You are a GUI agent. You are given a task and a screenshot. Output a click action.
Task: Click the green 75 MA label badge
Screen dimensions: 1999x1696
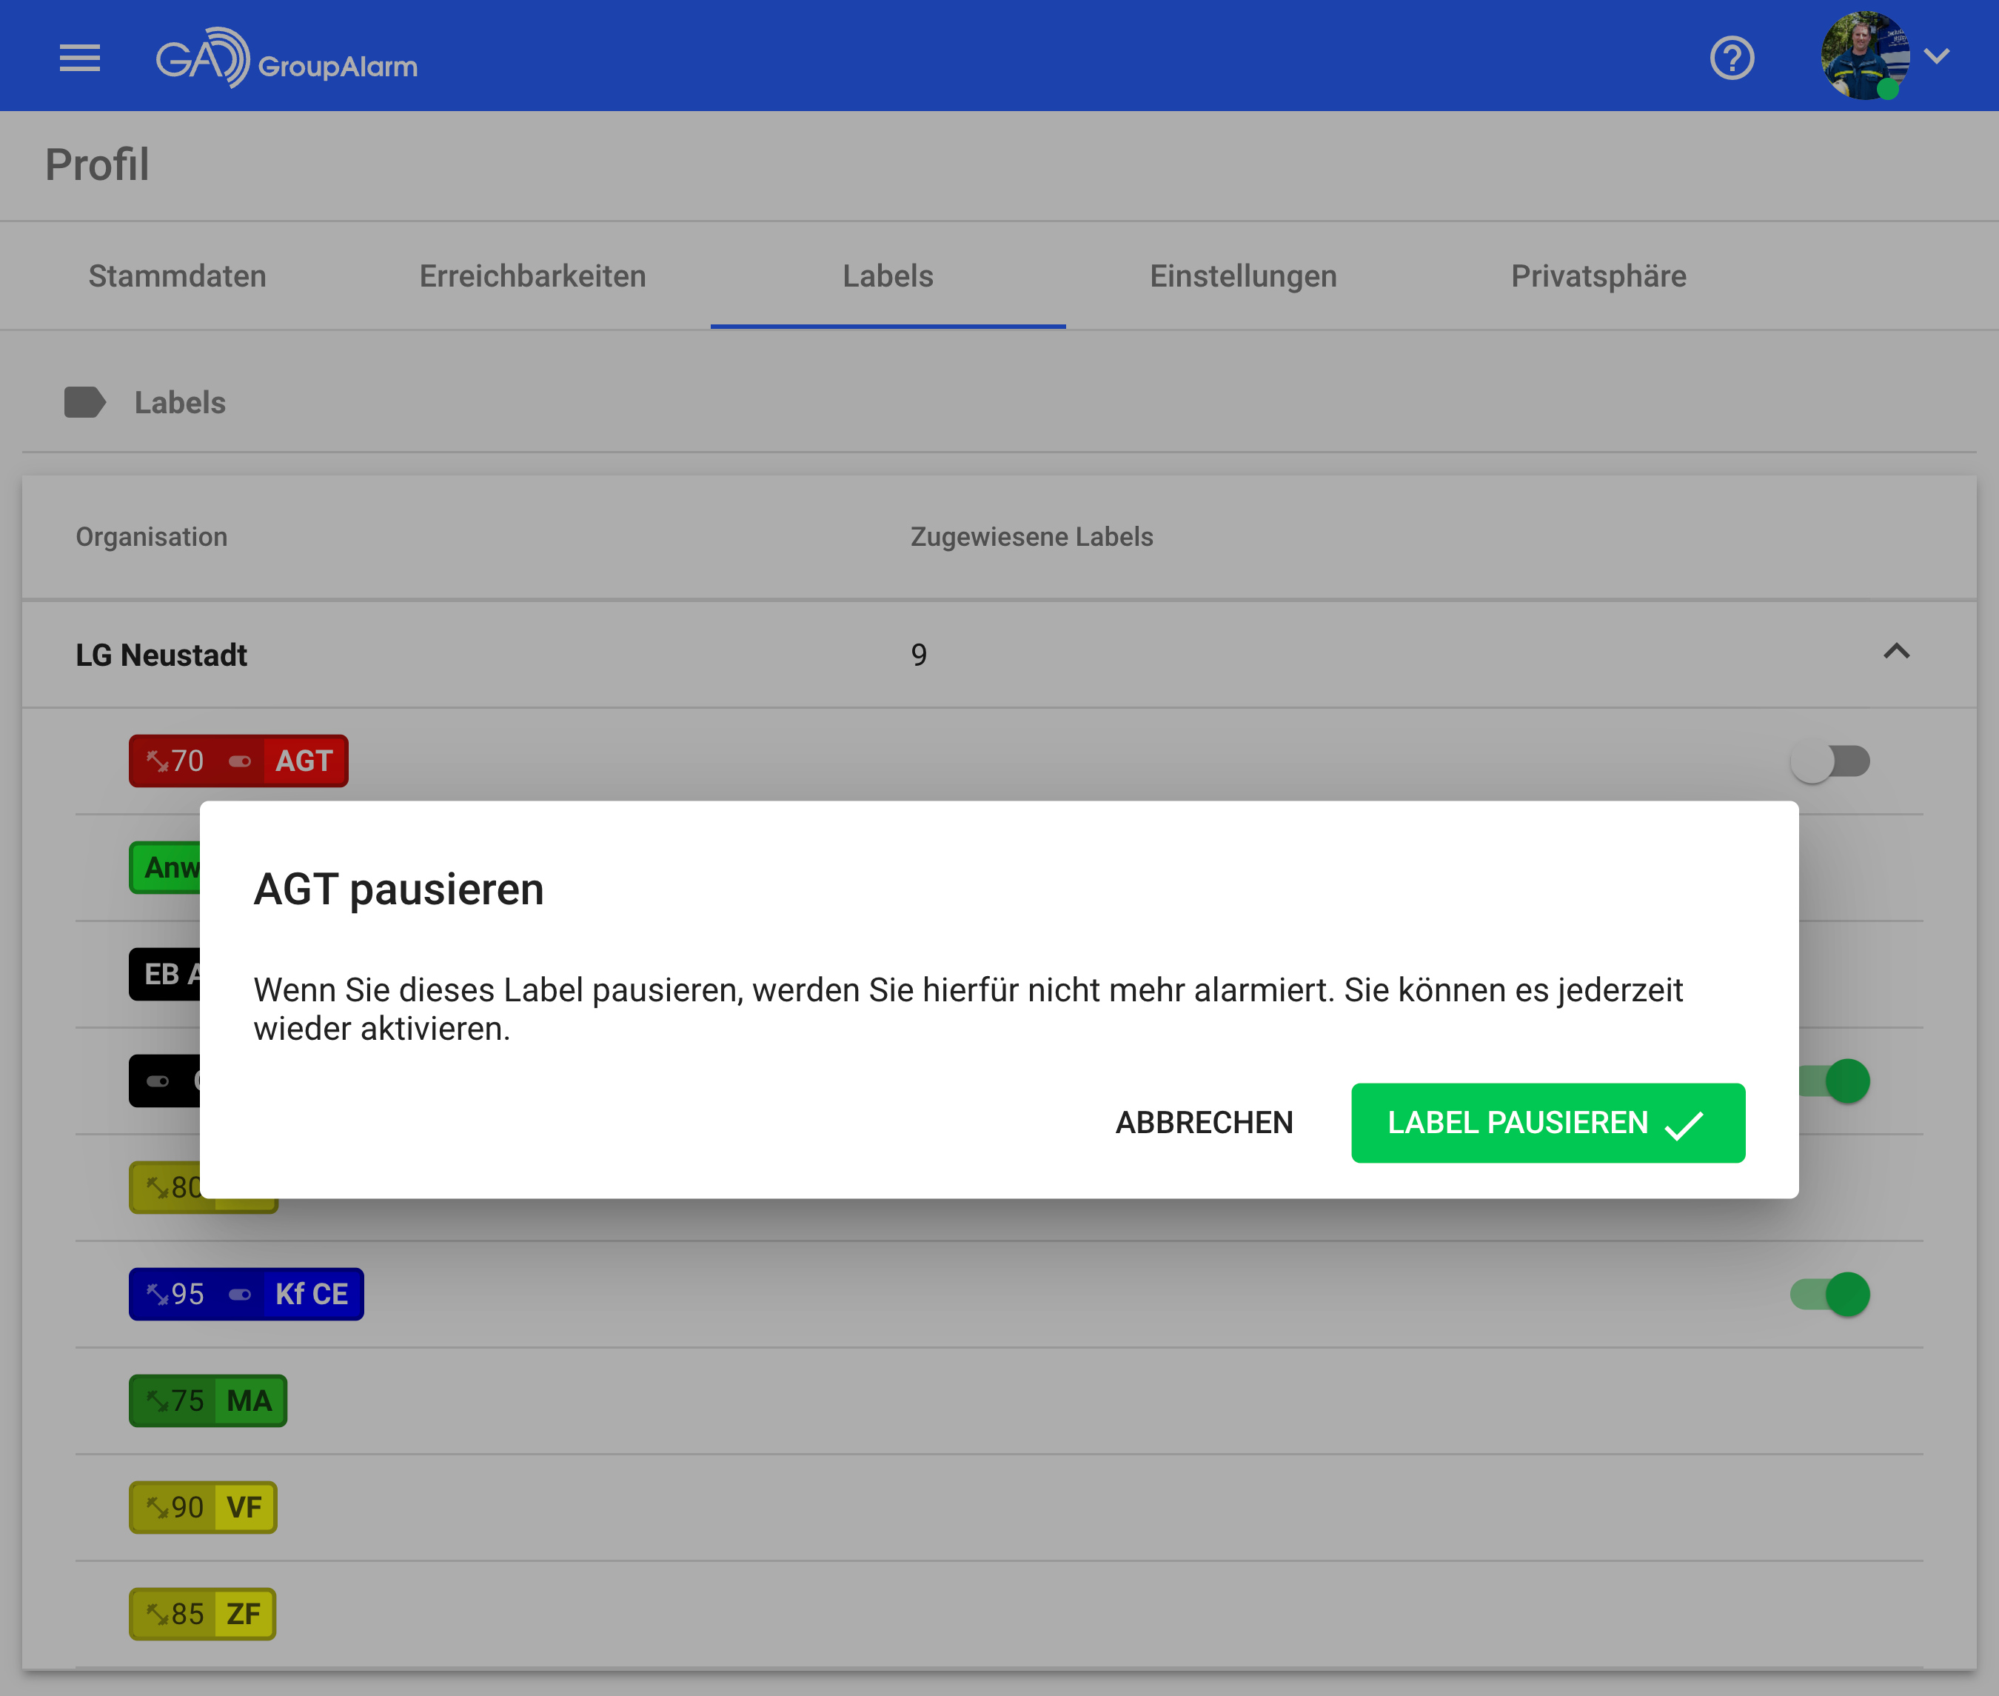click(207, 1400)
